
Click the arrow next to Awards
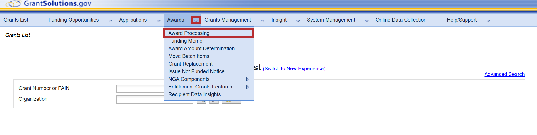196,20
